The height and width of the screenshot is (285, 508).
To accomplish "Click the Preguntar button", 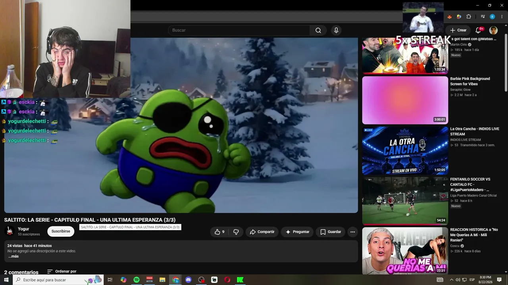I will click(x=297, y=232).
